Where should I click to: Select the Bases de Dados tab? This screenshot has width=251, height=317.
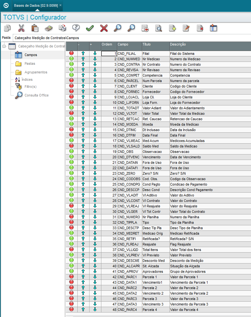36,5
